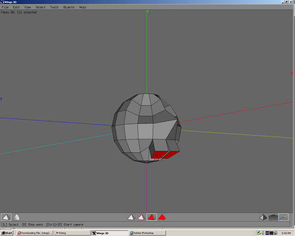Screen dimensions: 295x236
Task: Toggle orthographic view pyramid icon
Action: (263, 217)
